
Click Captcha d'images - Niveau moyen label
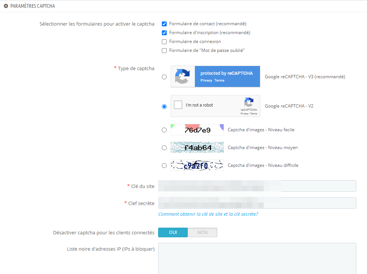[263, 148]
